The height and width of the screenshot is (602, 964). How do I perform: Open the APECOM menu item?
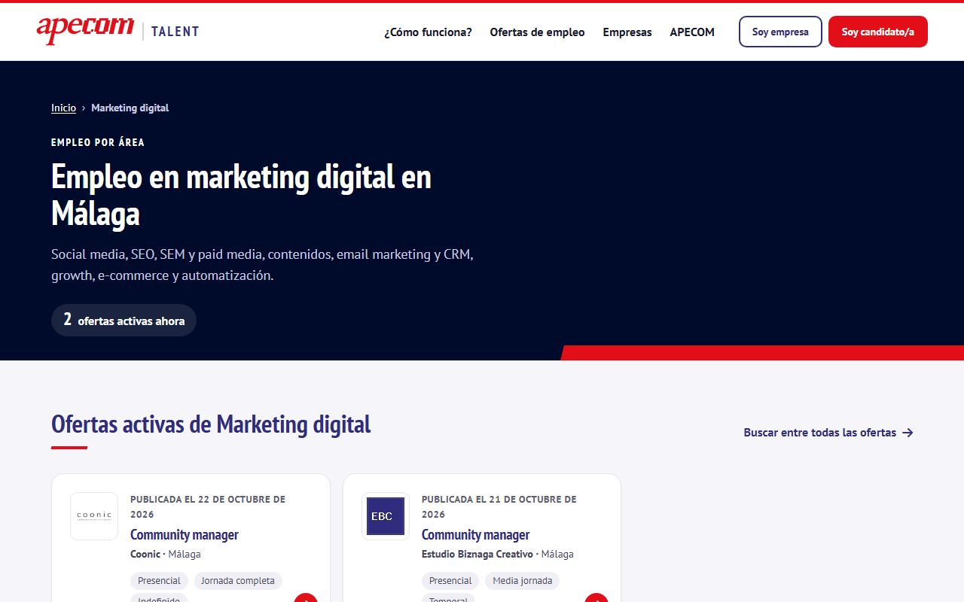[x=692, y=32]
